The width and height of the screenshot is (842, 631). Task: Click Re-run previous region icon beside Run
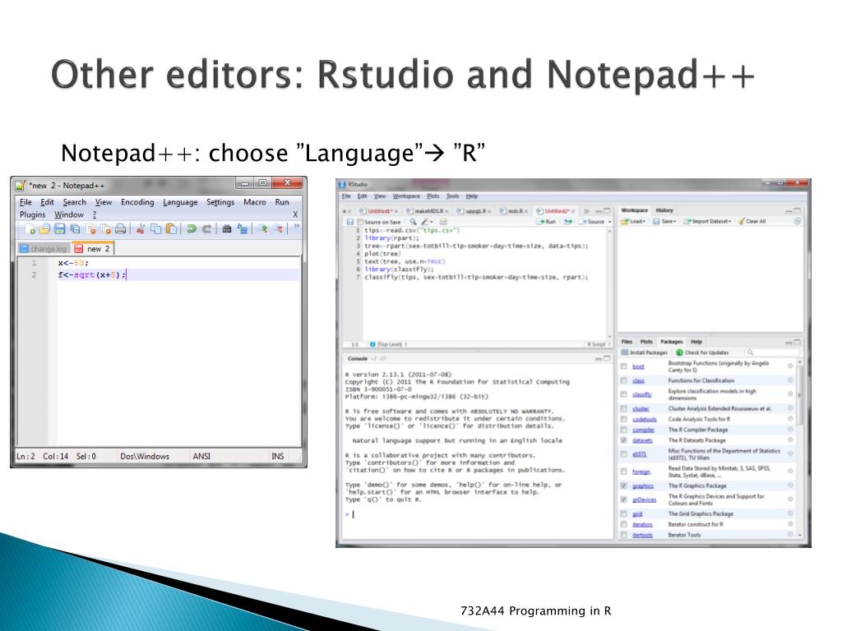[567, 222]
